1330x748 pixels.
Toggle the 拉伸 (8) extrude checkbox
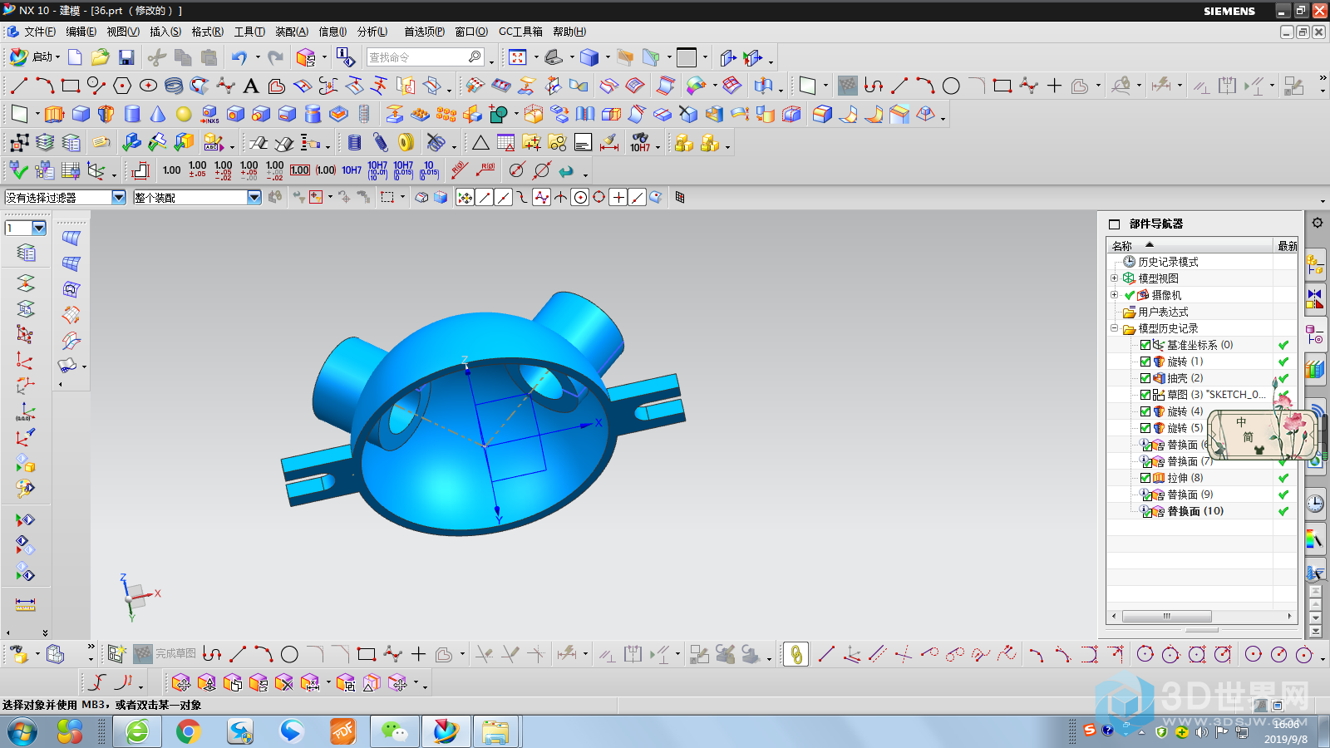pyautogui.click(x=1145, y=478)
